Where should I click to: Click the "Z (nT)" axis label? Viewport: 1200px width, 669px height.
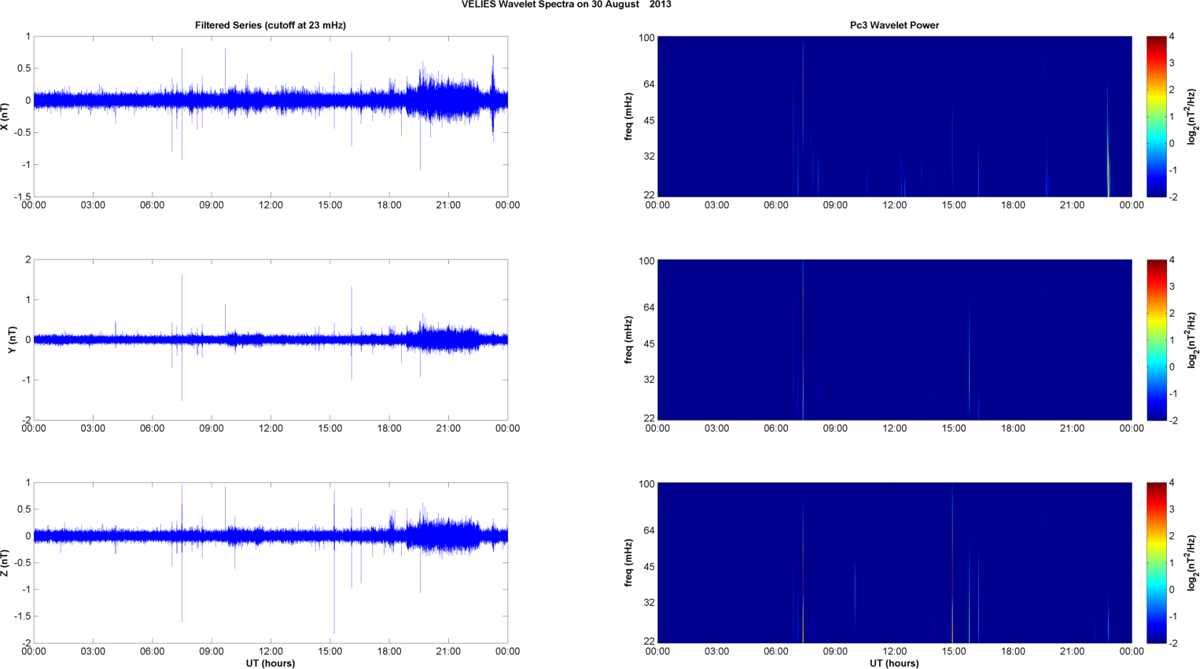pos(6,563)
